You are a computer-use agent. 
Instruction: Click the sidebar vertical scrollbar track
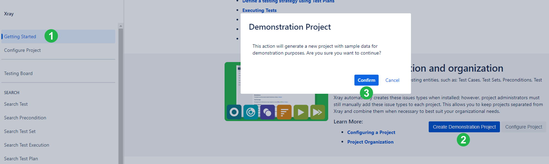coord(121,96)
